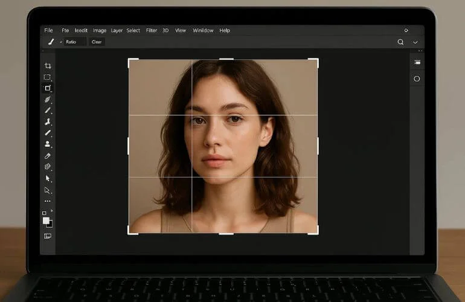Expand the chevron at options bar right
Image resolution: width=465 pixels, height=302 pixels.
pyautogui.click(x=415, y=42)
